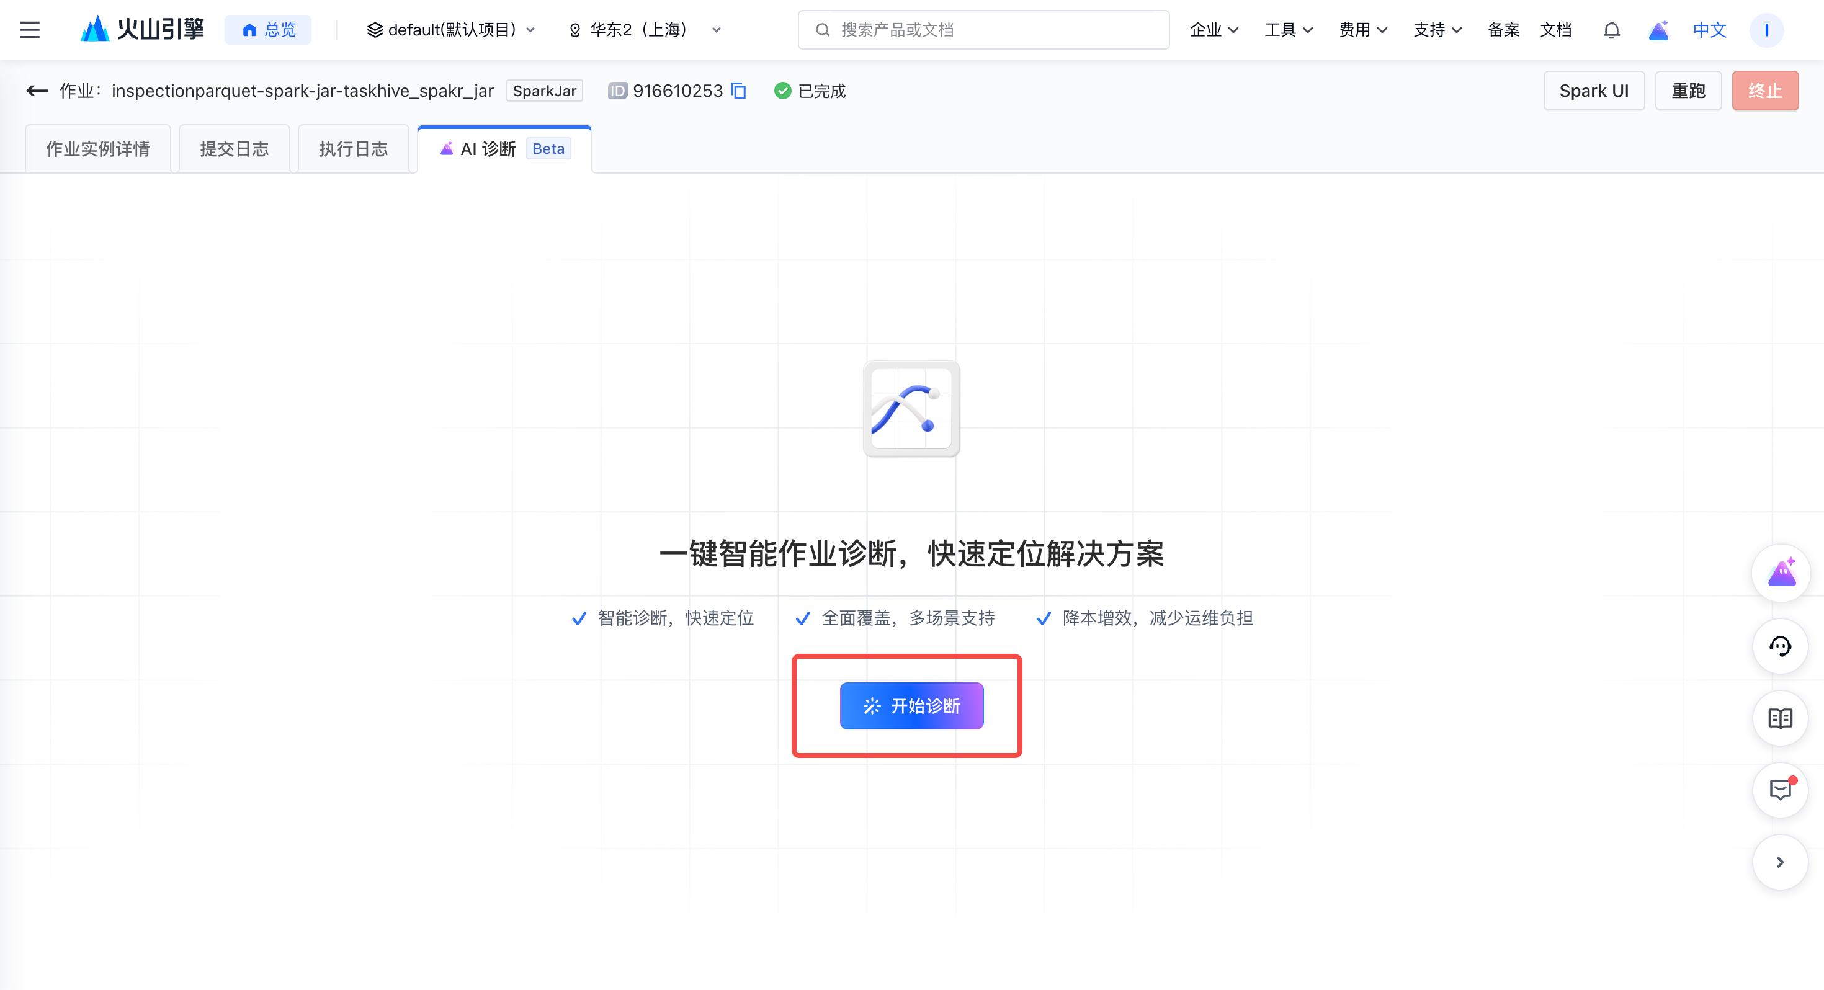1824x990 pixels.
Task: Click the 开始诊断 button
Action: point(911,705)
